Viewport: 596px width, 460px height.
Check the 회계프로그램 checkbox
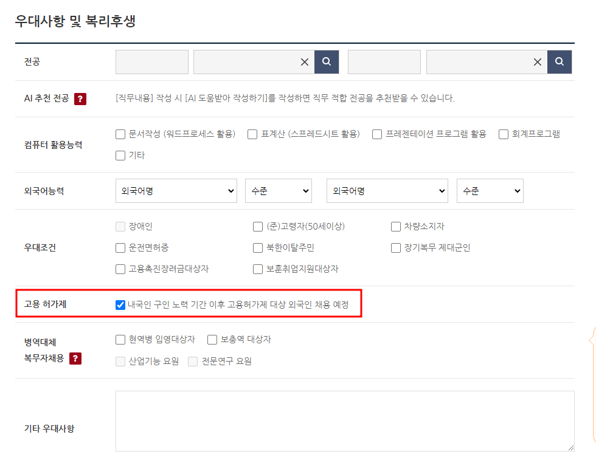(503, 134)
